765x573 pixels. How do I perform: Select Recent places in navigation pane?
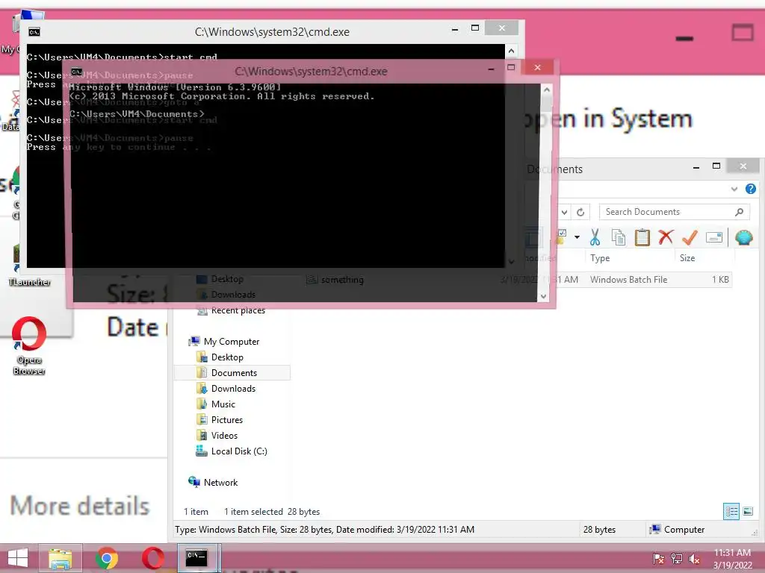(238, 310)
